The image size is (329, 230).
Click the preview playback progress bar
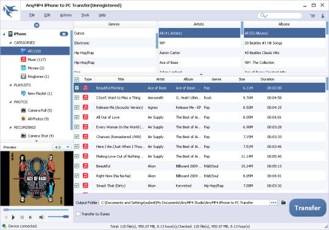(x=36, y=210)
